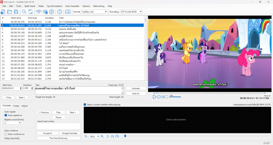Open the waveform playback speed gauge icon
Viewport: 273px width, 145px height.
tap(117, 136)
